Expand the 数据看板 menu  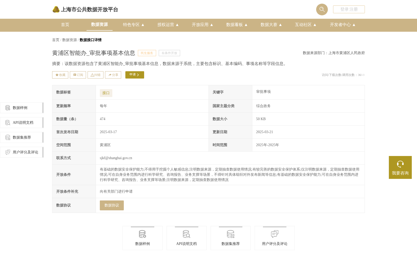[237, 25]
